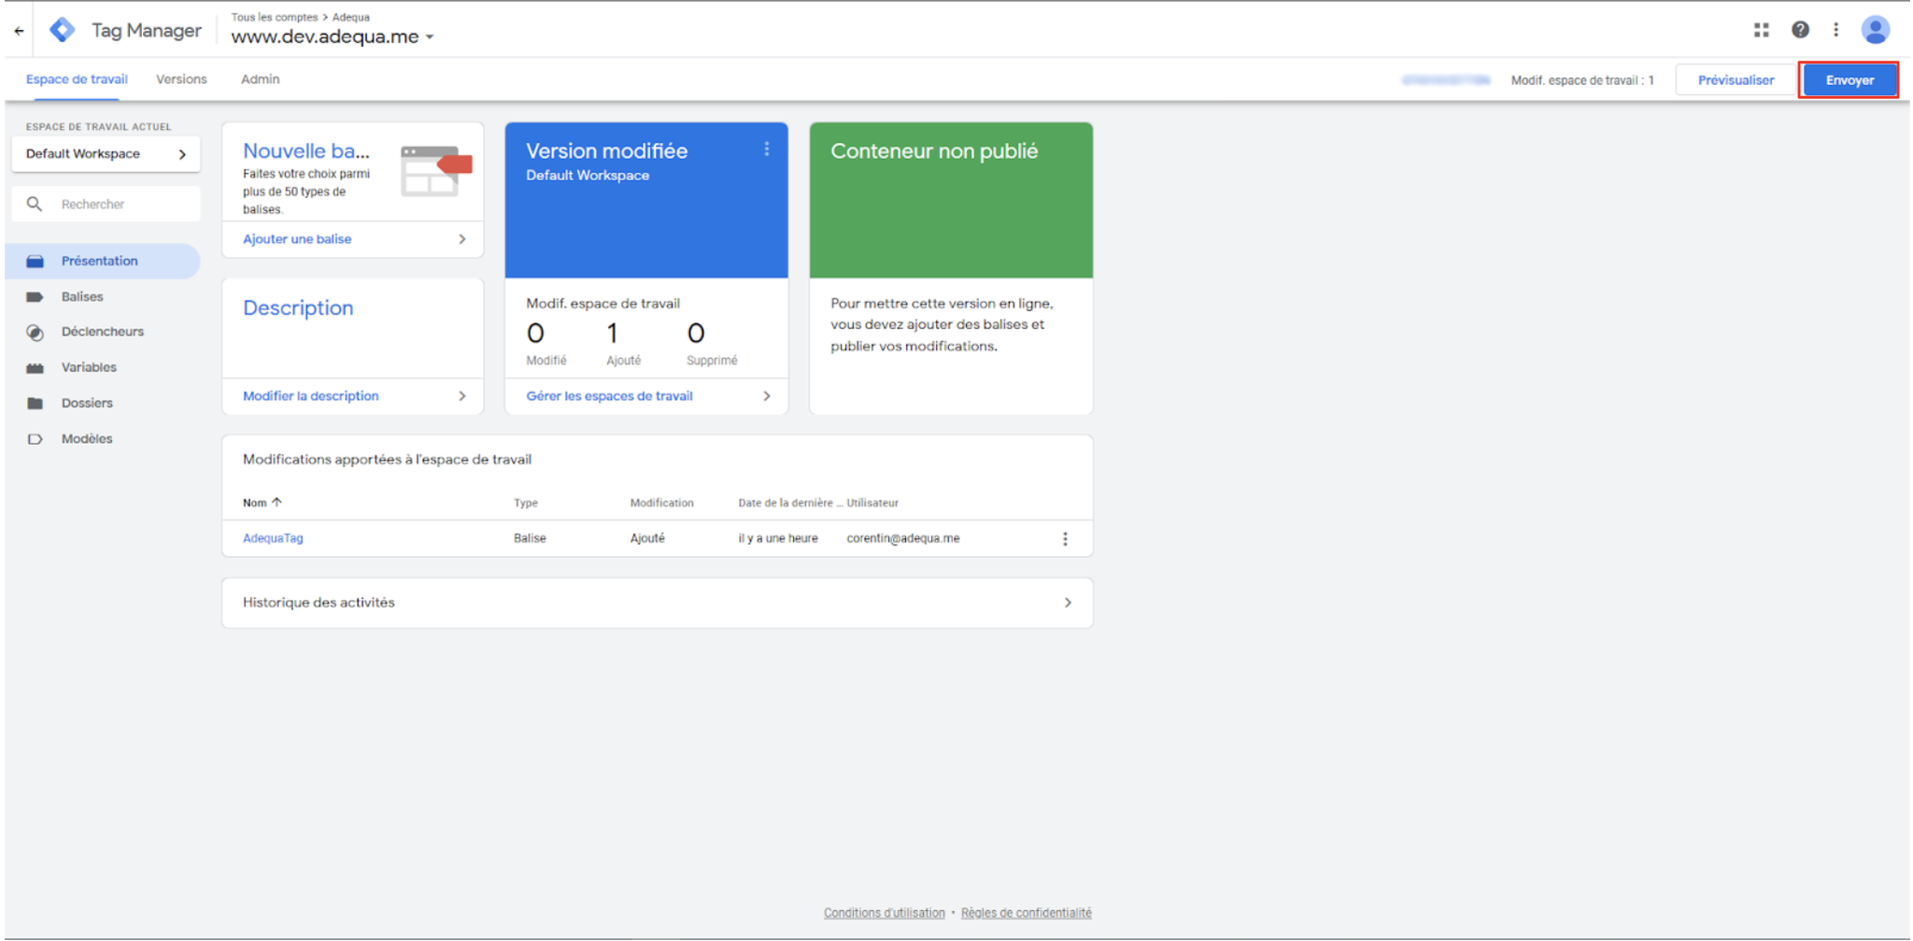Click the new tag illustration thumbnail
Screen dimensions: 1913x941
pos(436,169)
